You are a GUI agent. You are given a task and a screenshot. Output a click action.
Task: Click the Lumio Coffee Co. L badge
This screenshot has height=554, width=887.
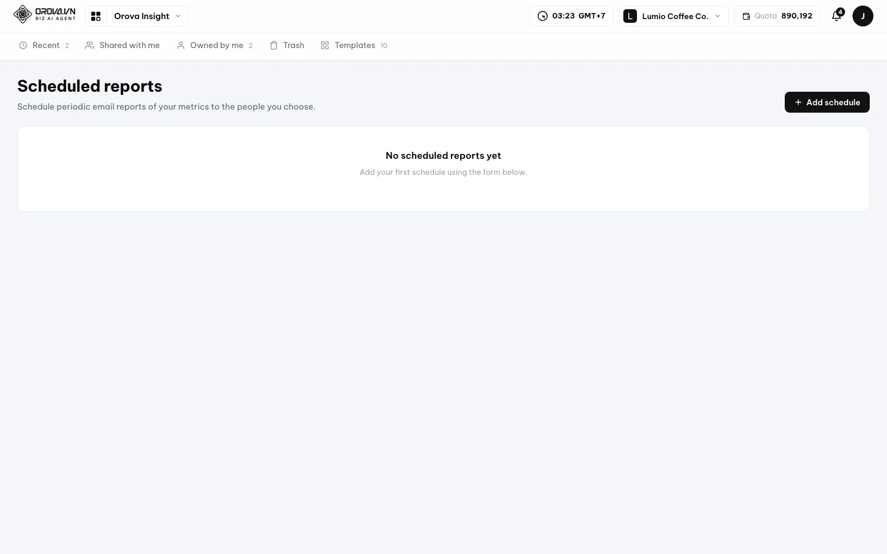[630, 16]
